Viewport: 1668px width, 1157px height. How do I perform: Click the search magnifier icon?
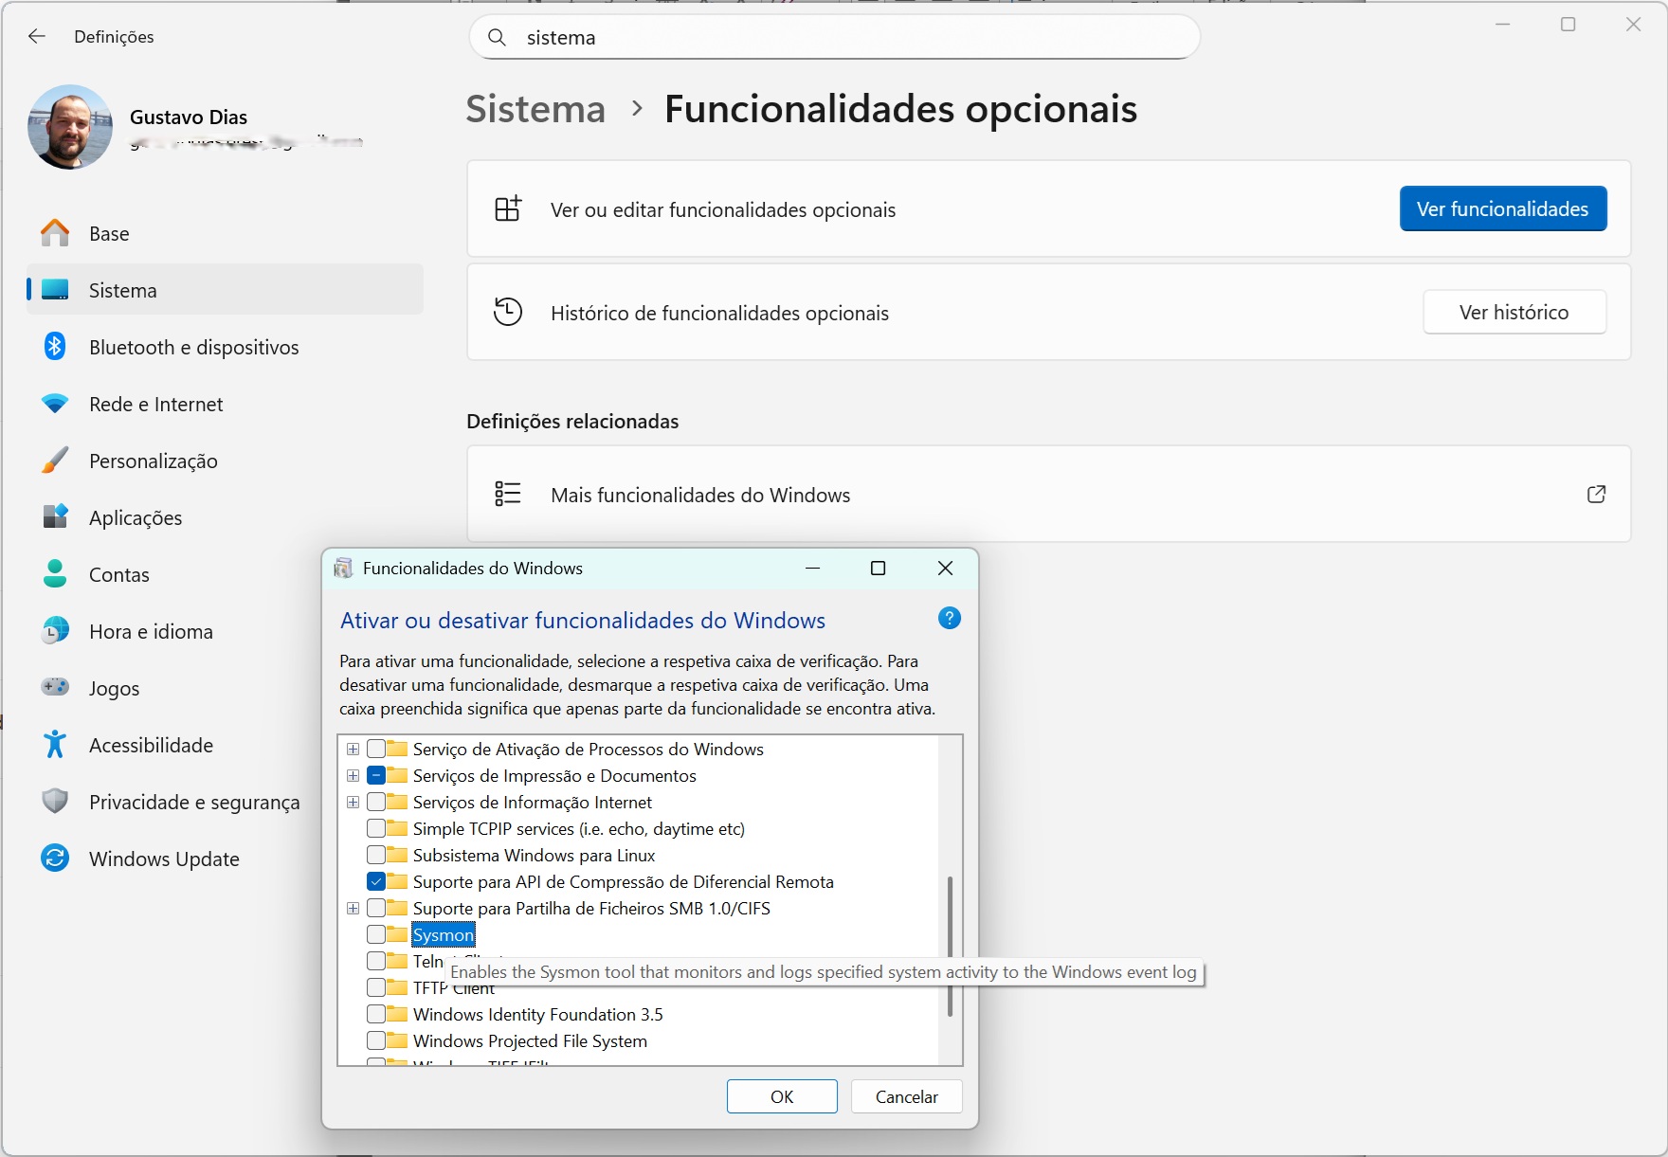pyautogui.click(x=497, y=38)
